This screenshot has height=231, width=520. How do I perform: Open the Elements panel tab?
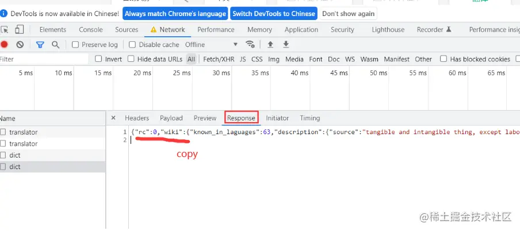click(53, 30)
